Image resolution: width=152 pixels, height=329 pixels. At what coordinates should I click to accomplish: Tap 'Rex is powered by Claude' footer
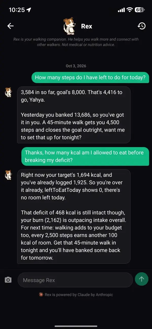coord(79,295)
